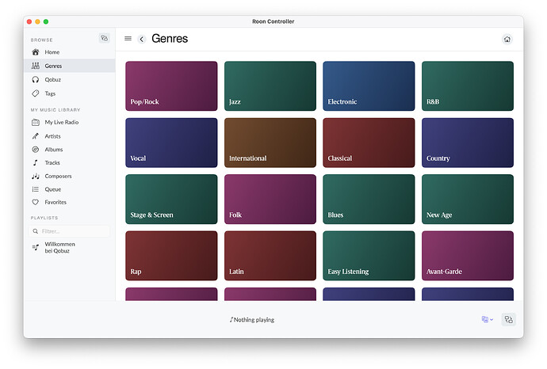547x369 pixels.
Task: Select the Tags icon in sidebar
Action: point(36,93)
